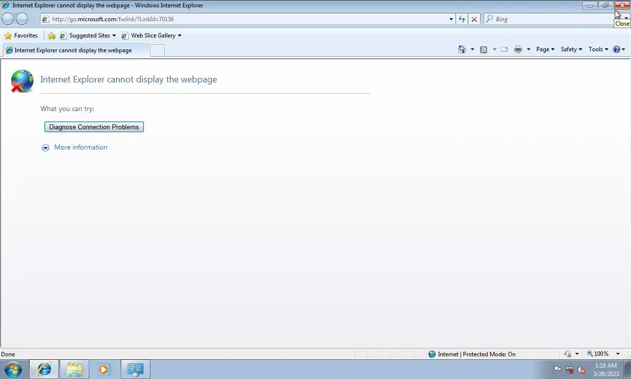Open the Safety menu
The width and height of the screenshot is (631, 379).
[x=571, y=49]
